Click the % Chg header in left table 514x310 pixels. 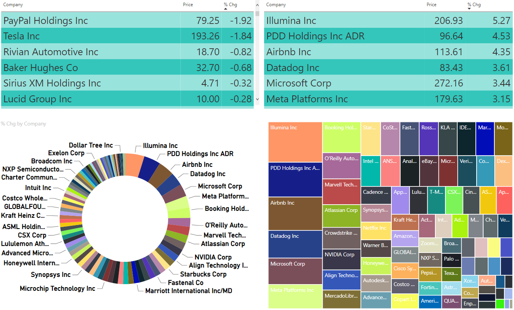tap(231, 5)
